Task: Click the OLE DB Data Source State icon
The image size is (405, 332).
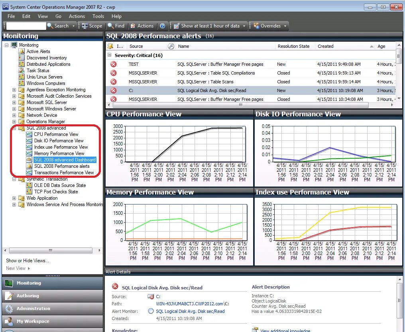Action: pos(29,185)
